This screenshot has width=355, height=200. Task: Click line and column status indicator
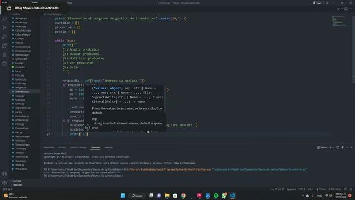[277, 189]
